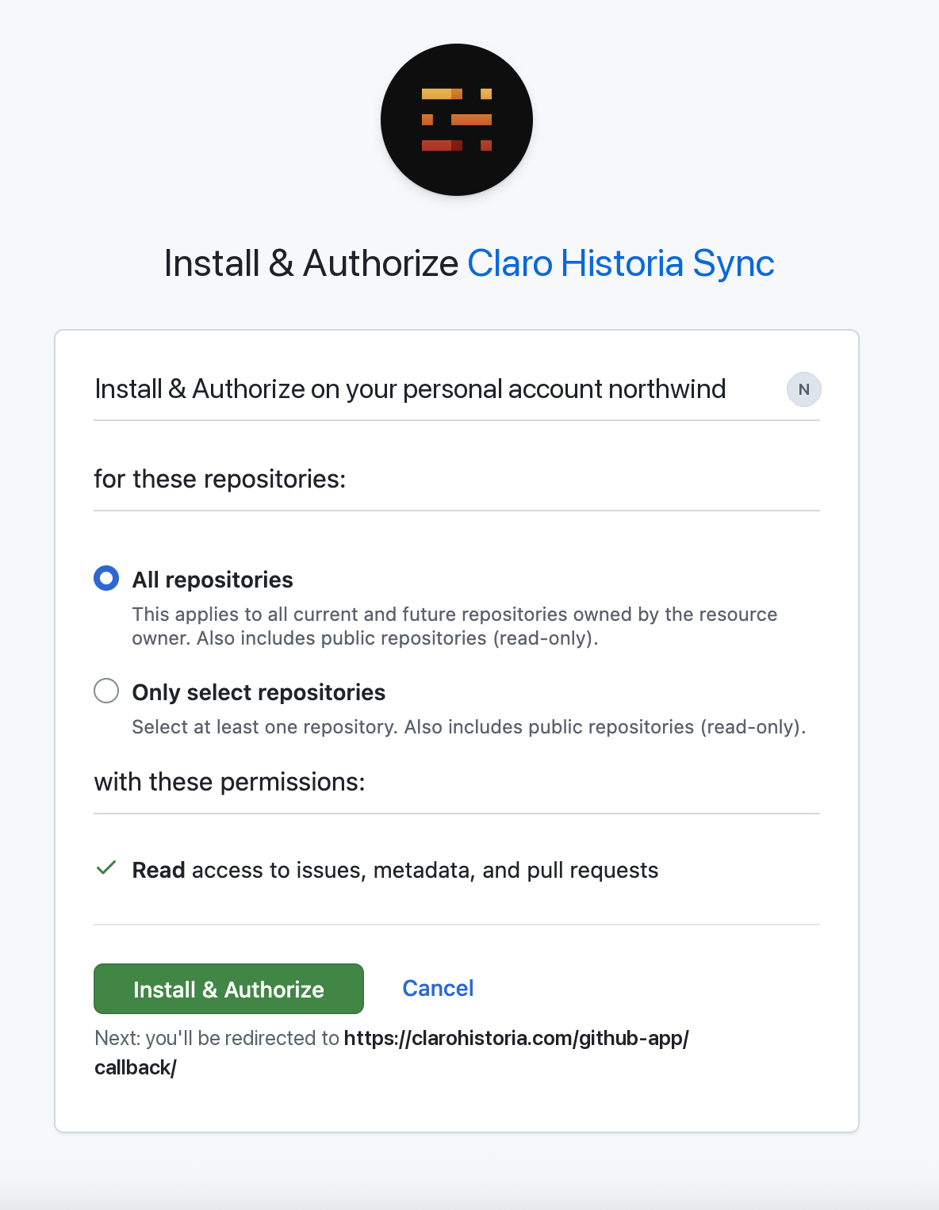Screen dimensions: 939x1210
Task: Click the 'All repositories' label text
Action: (213, 580)
